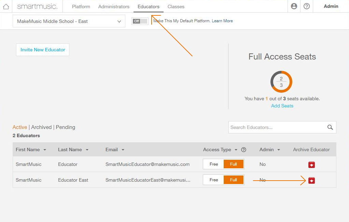Set Free access for Educator East
The height and width of the screenshot is (222, 349).
[214, 180]
